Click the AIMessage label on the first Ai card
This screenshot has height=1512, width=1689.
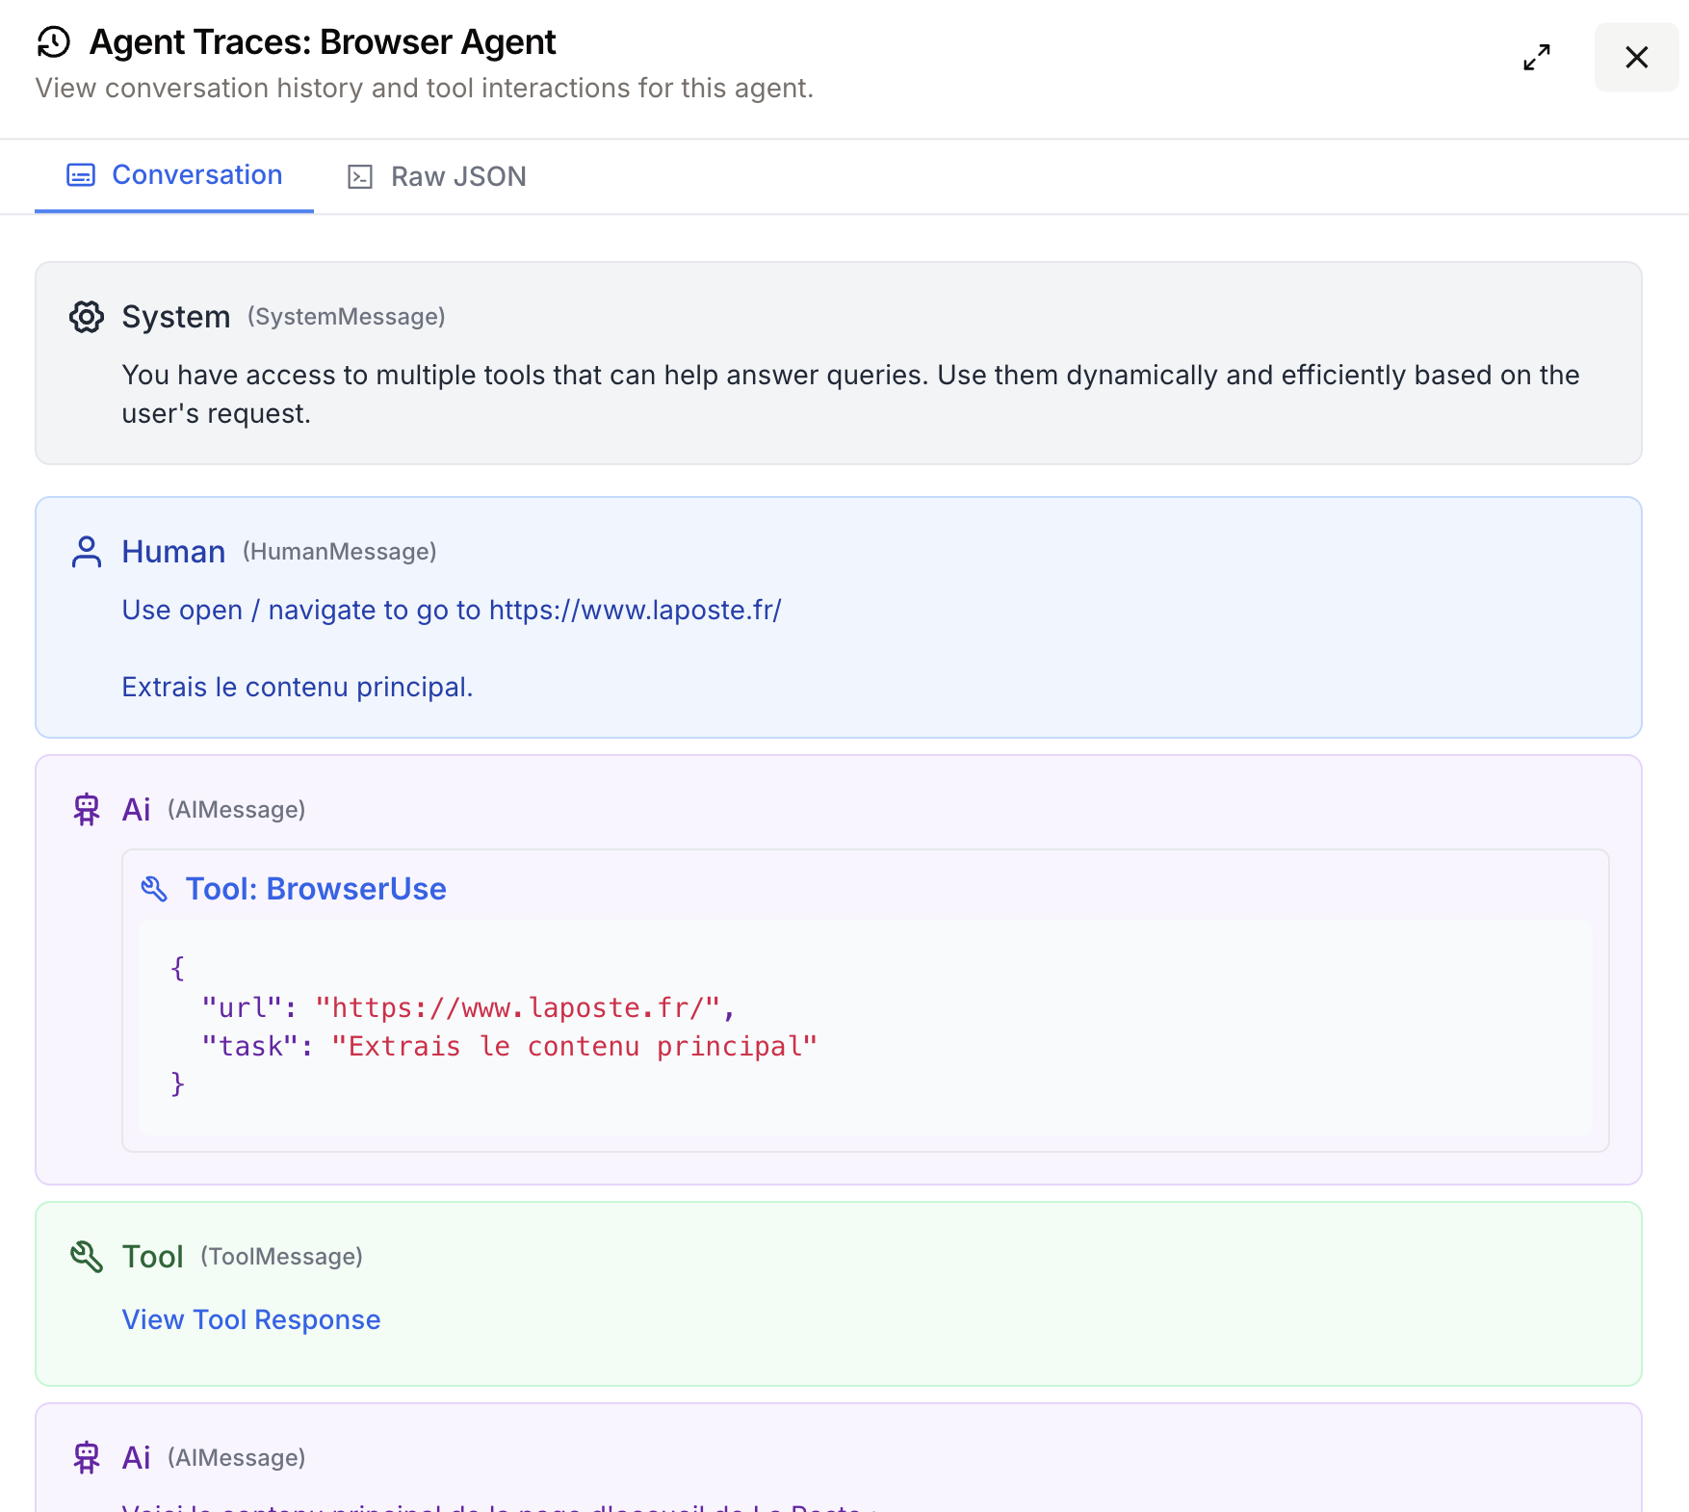pyautogui.click(x=237, y=810)
